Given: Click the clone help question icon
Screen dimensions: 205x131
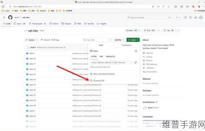Looking at the screenshot, I should point(136,51).
